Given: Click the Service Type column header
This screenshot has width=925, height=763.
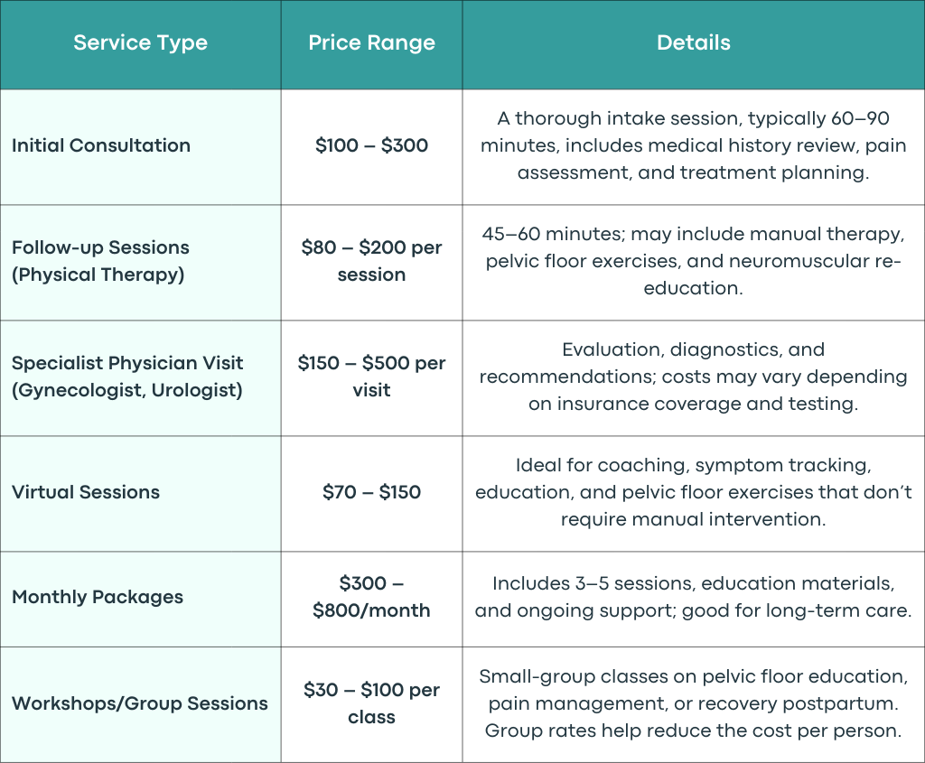Looking at the screenshot, I should click(x=140, y=42).
